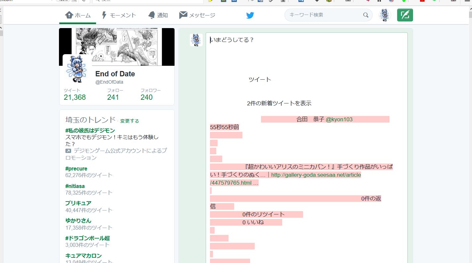Screen dimensions: 472x263
Task: Click the 0件のリツイート retweet text
Action: pyautogui.click(x=264, y=214)
